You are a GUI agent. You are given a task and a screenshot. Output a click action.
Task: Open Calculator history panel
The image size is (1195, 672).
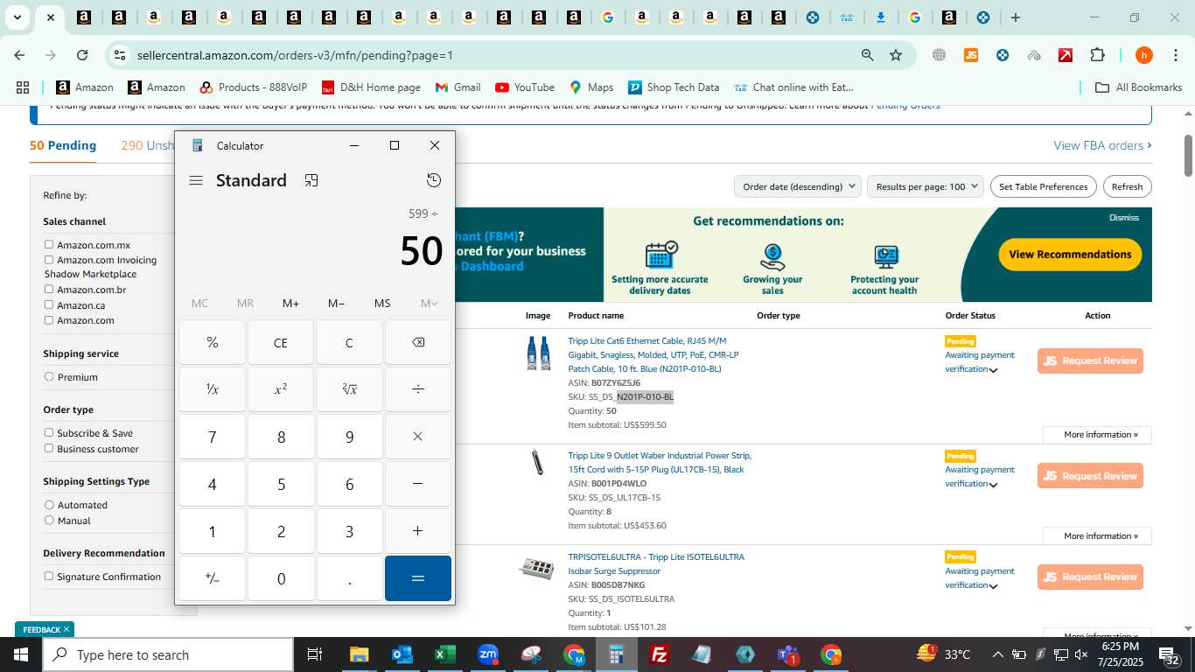pyautogui.click(x=434, y=180)
